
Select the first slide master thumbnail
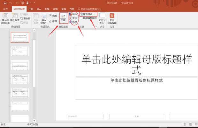[20, 37]
